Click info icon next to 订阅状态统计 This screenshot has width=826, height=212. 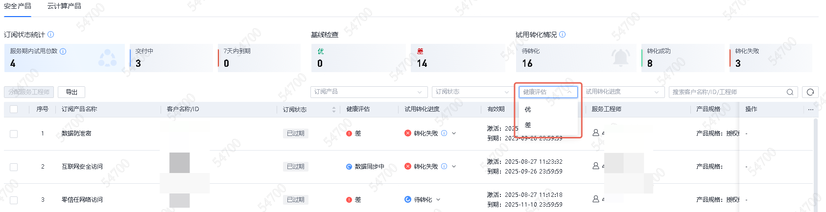click(x=51, y=35)
